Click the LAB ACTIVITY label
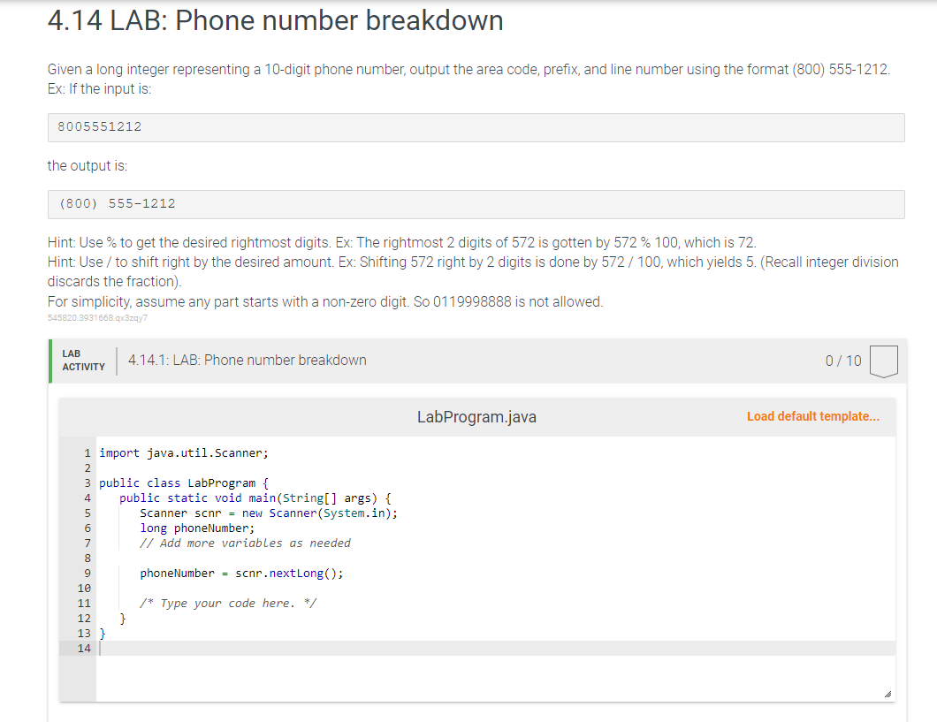The width and height of the screenshot is (937, 722). tap(83, 359)
